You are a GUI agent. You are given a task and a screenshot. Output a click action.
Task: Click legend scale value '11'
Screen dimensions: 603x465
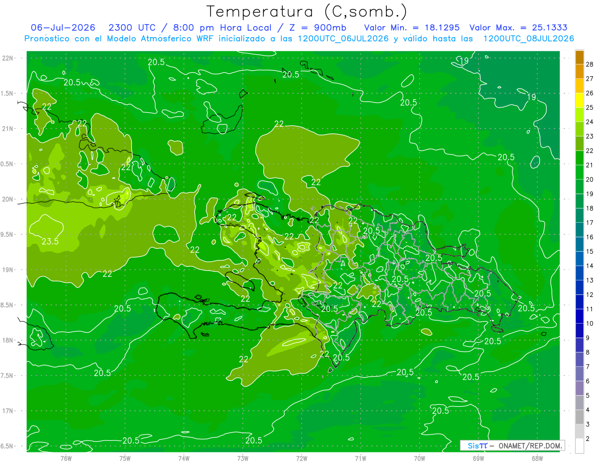coord(590,309)
